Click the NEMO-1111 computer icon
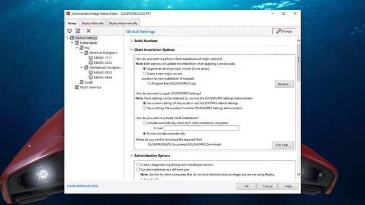 point(91,58)
